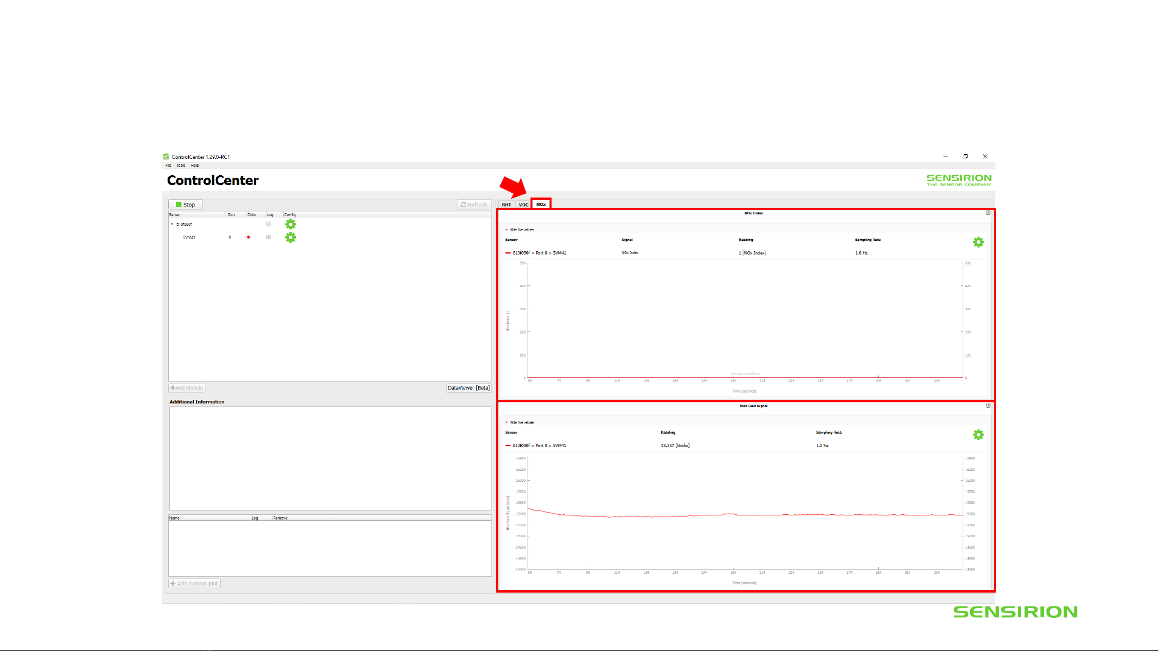Toggle Log checkbox for SVM41 sensor

pos(268,237)
